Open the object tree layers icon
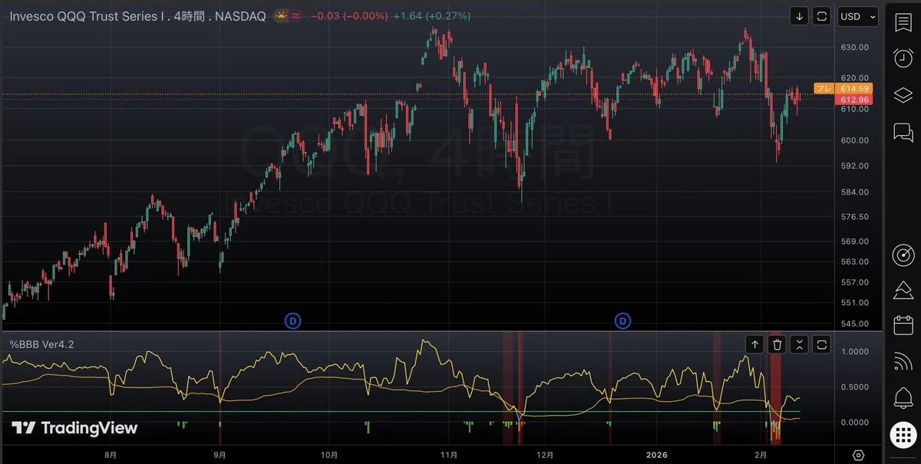Image resolution: width=921 pixels, height=464 pixels. point(903,95)
